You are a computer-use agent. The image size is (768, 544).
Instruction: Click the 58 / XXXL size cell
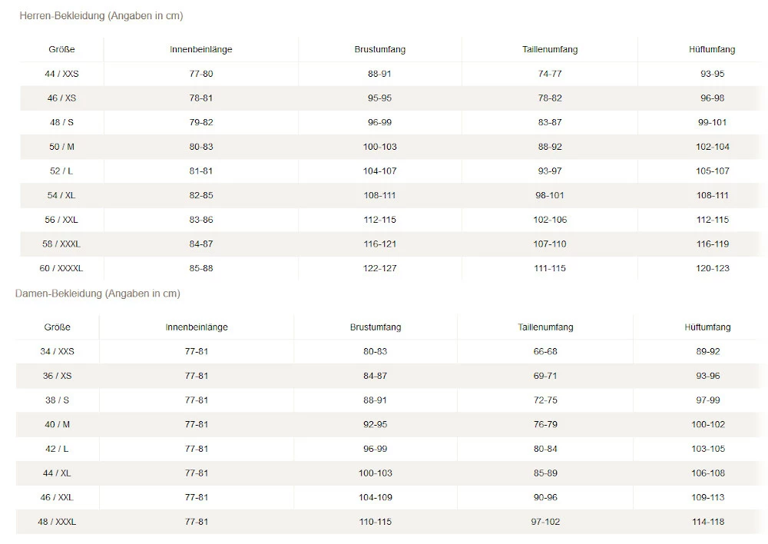click(61, 244)
